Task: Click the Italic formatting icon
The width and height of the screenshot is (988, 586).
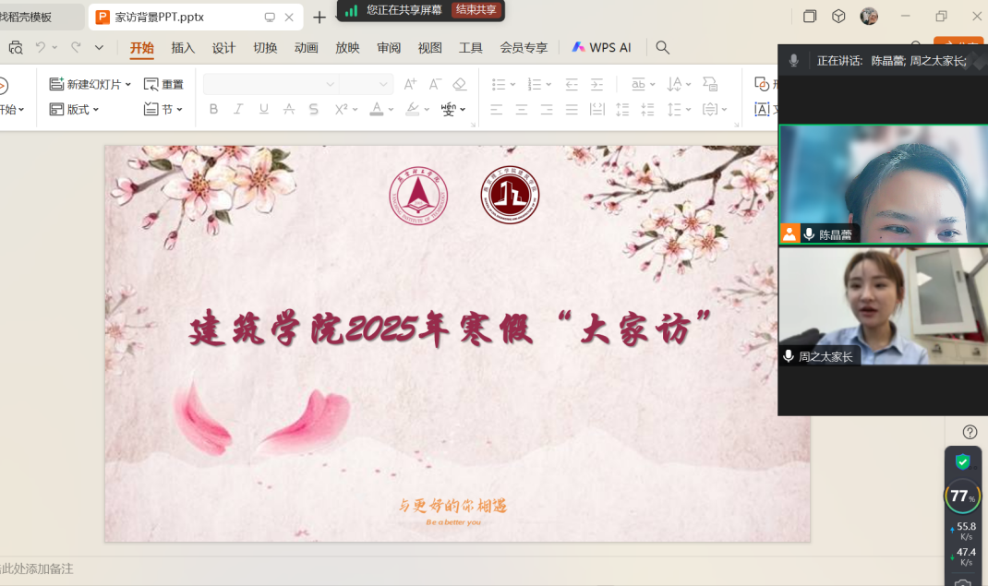Action: 238,109
